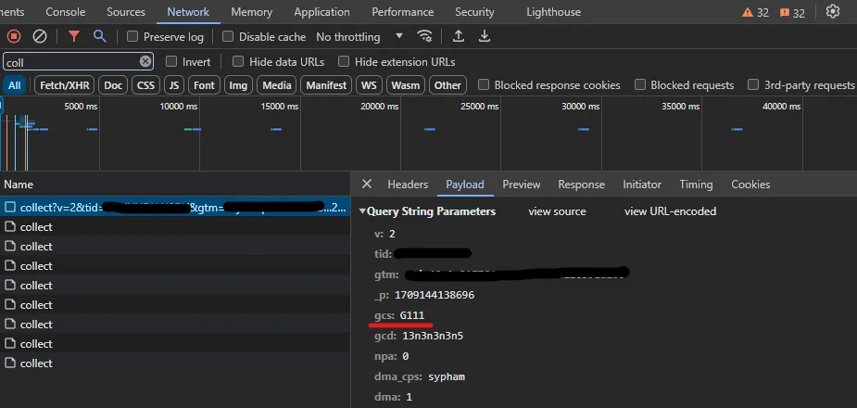Open the Response tab
The width and height of the screenshot is (857, 408).
(x=581, y=185)
